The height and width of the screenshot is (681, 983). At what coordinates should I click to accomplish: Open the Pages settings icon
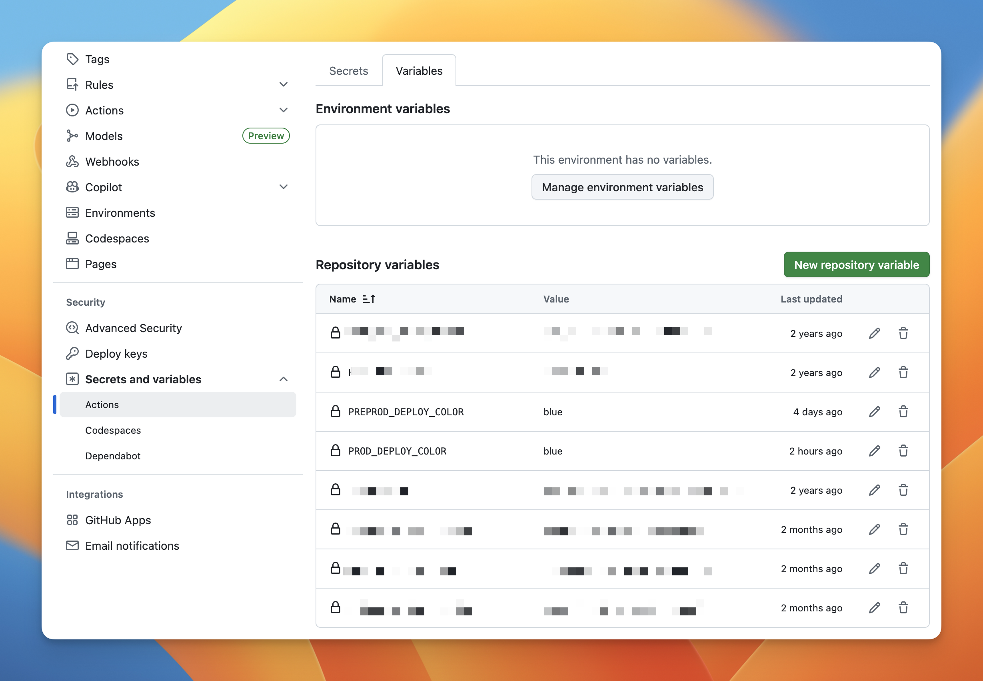[72, 264]
